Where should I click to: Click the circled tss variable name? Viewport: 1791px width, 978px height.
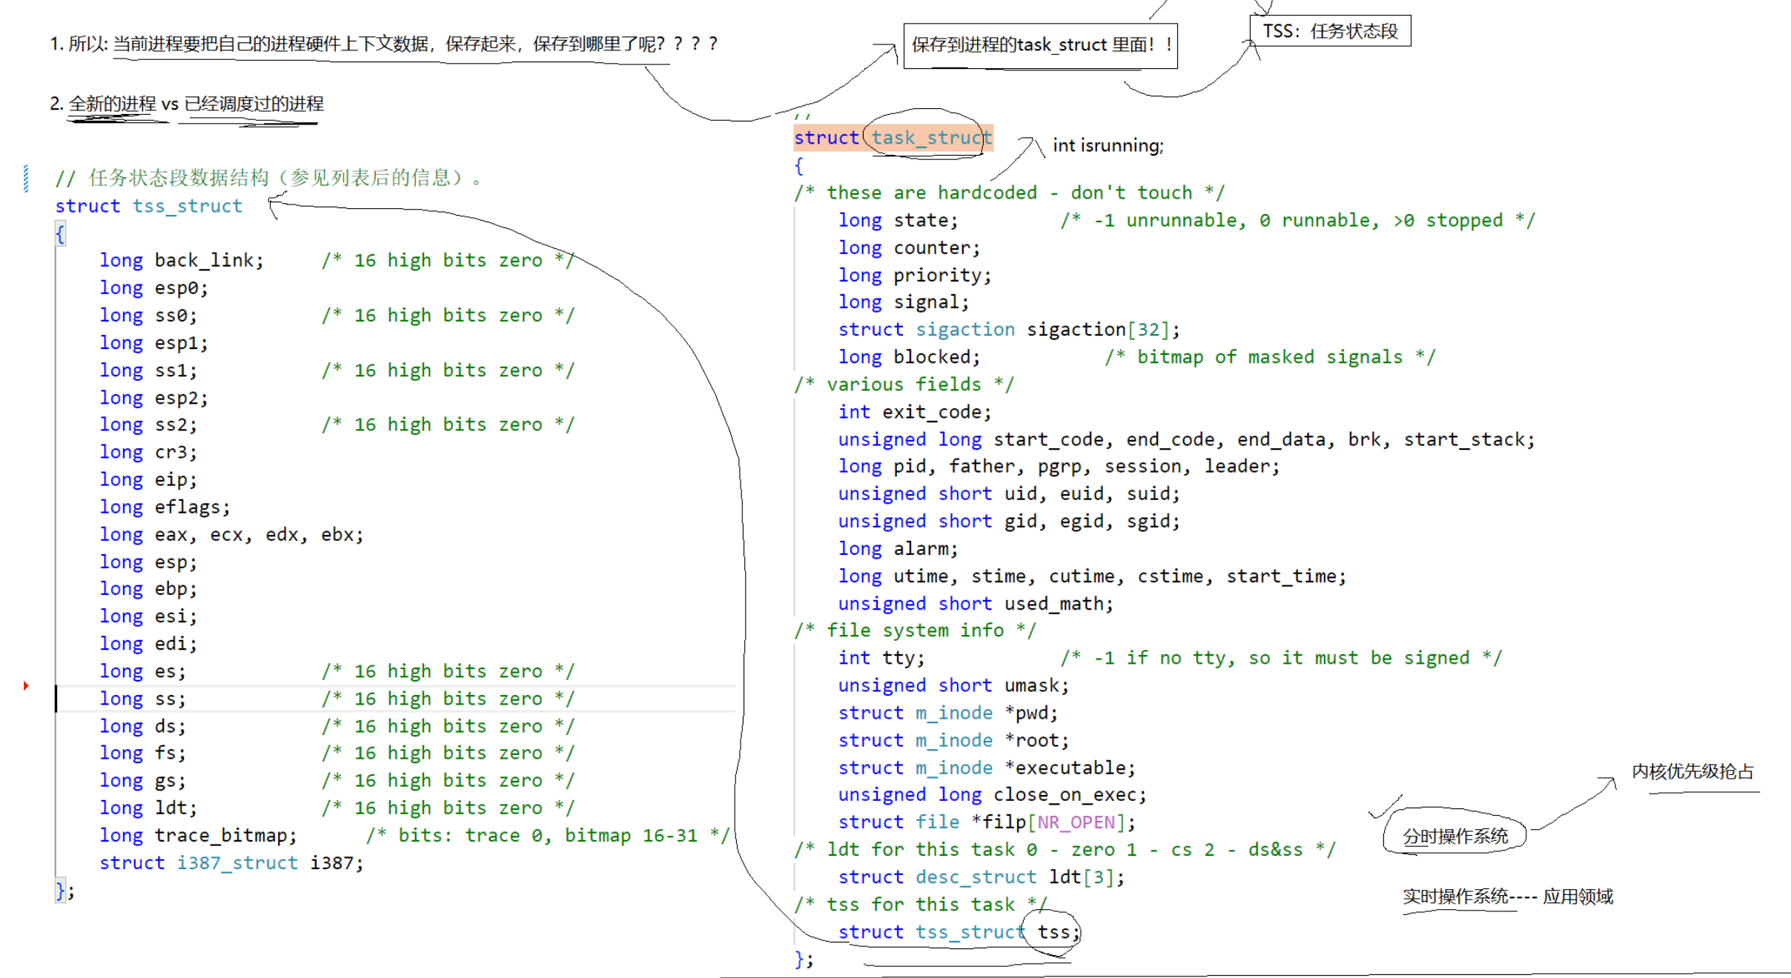[1053, 932]
